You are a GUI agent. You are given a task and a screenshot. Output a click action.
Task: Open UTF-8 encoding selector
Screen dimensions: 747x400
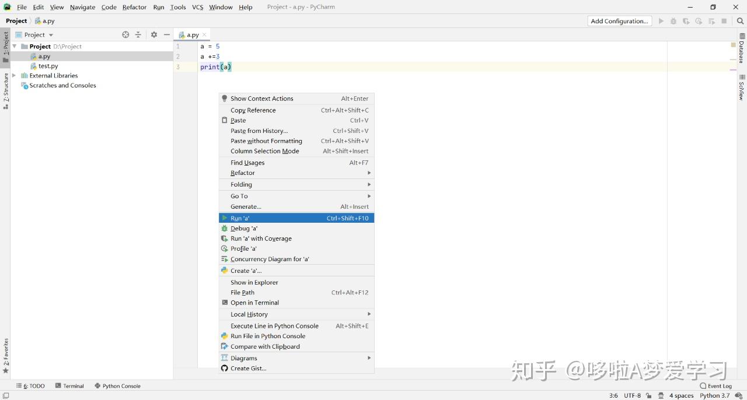tap(632, 395)
